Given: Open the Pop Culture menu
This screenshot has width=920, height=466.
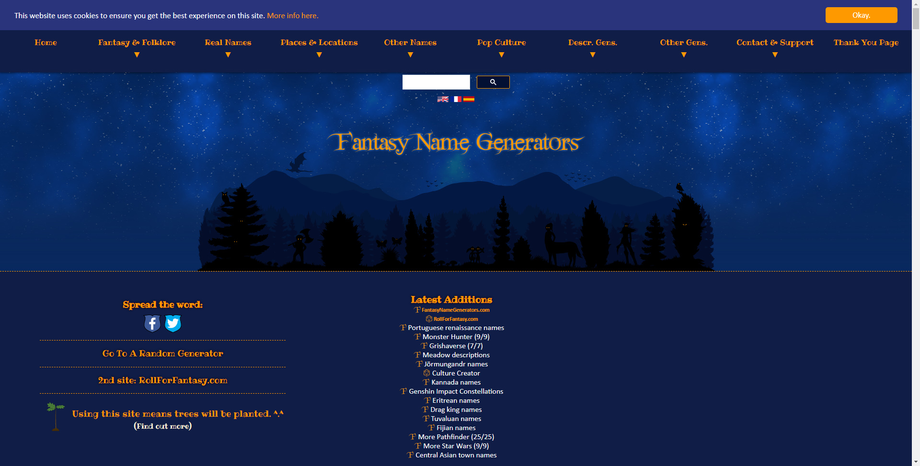Looking at the screenshot, I should [502, 43].
